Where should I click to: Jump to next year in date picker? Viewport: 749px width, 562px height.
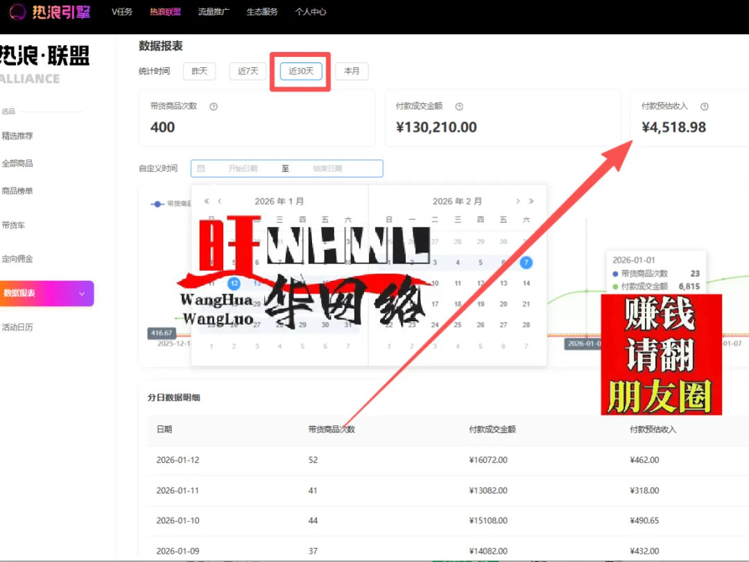pos(531,201)
